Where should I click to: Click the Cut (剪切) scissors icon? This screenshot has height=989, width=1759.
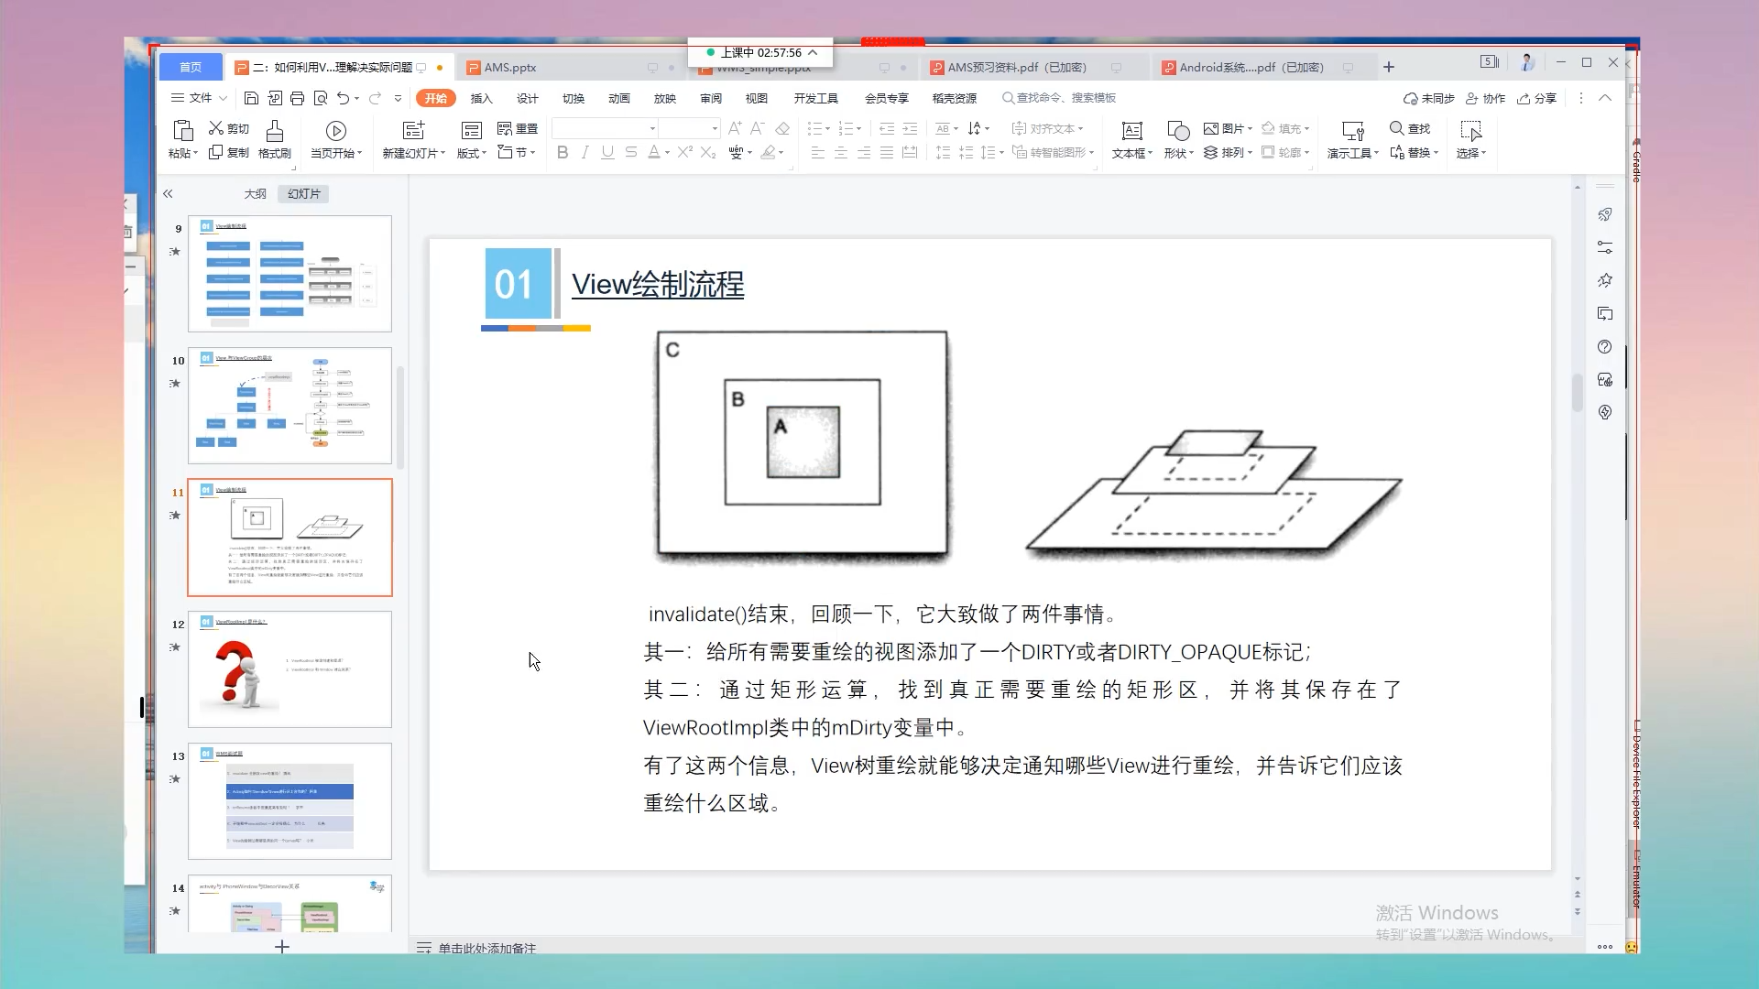tap(216, 128)
